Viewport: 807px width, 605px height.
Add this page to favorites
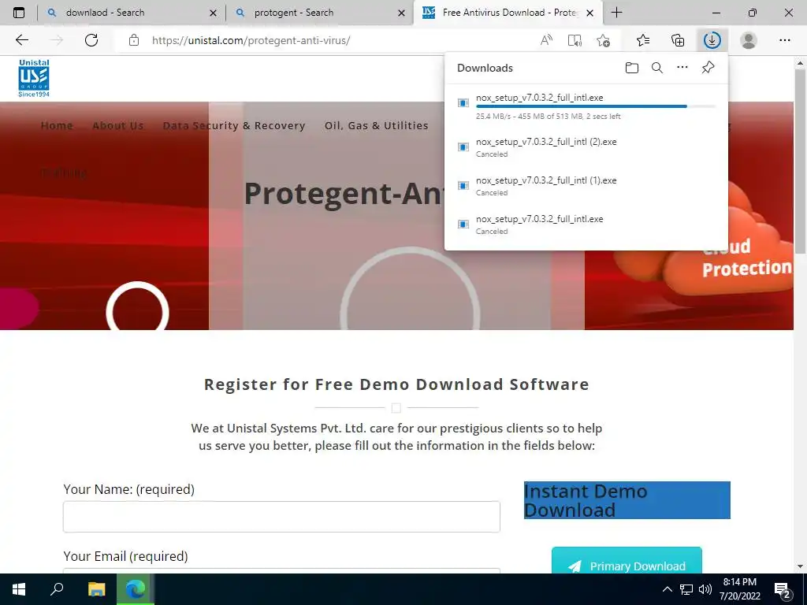point(603,40)
